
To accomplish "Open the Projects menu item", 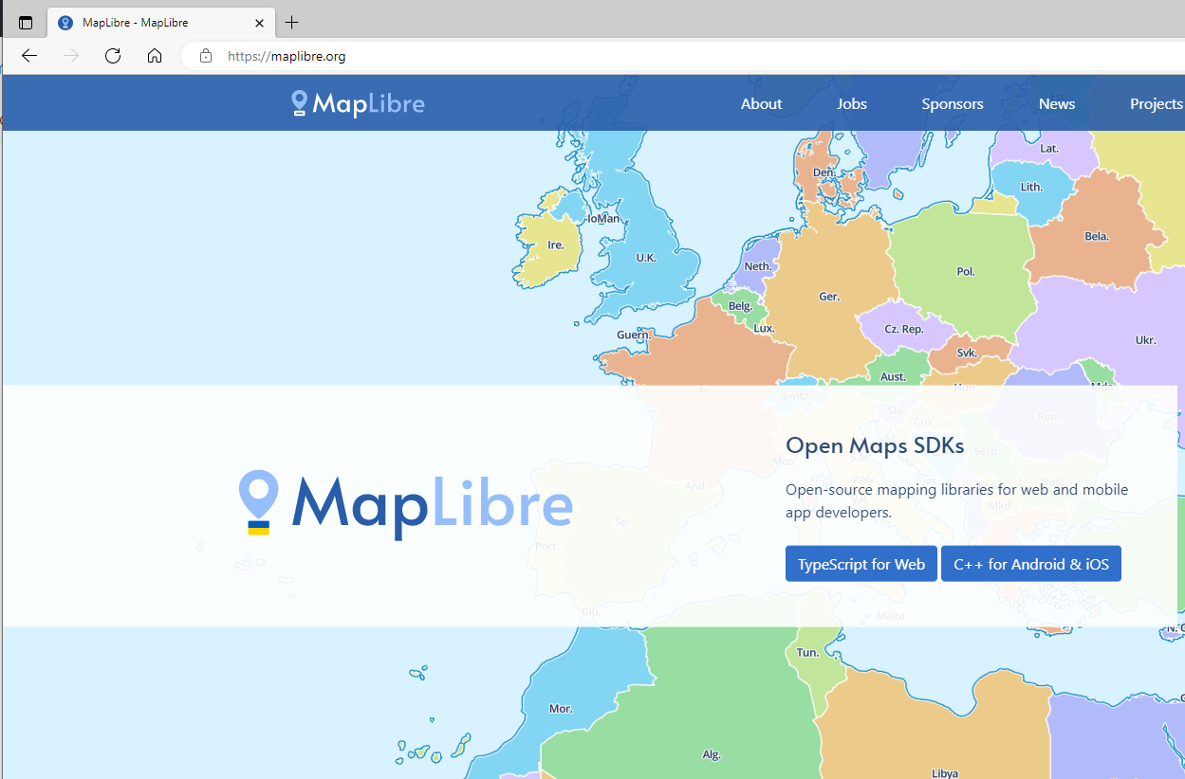I will pos(1157,104).
